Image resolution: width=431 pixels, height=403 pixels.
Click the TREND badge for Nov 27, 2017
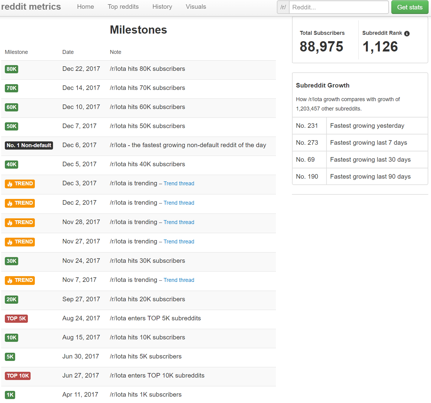20,242
